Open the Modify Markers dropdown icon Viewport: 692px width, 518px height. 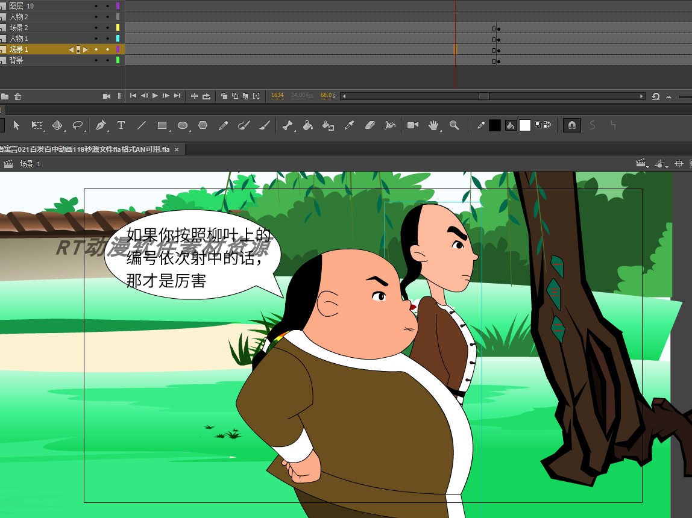[x=256, y=96]
